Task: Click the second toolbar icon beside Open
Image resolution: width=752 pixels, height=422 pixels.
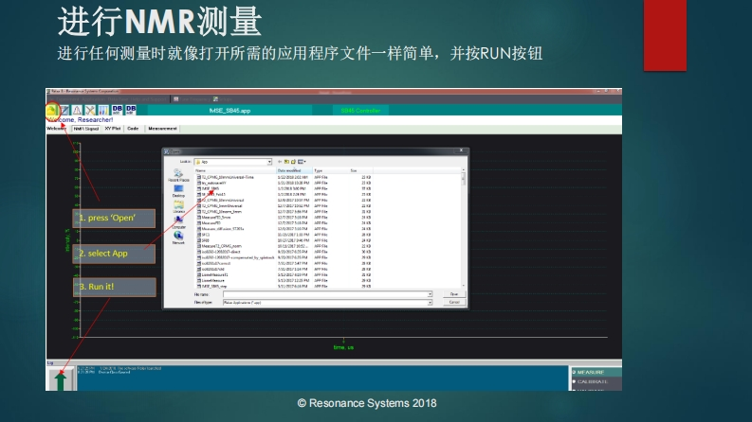Action: point(64,110)
